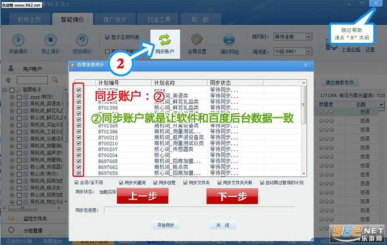Open the 百度后台 status bar entry
387x245 pixels.
coord(52,241)
